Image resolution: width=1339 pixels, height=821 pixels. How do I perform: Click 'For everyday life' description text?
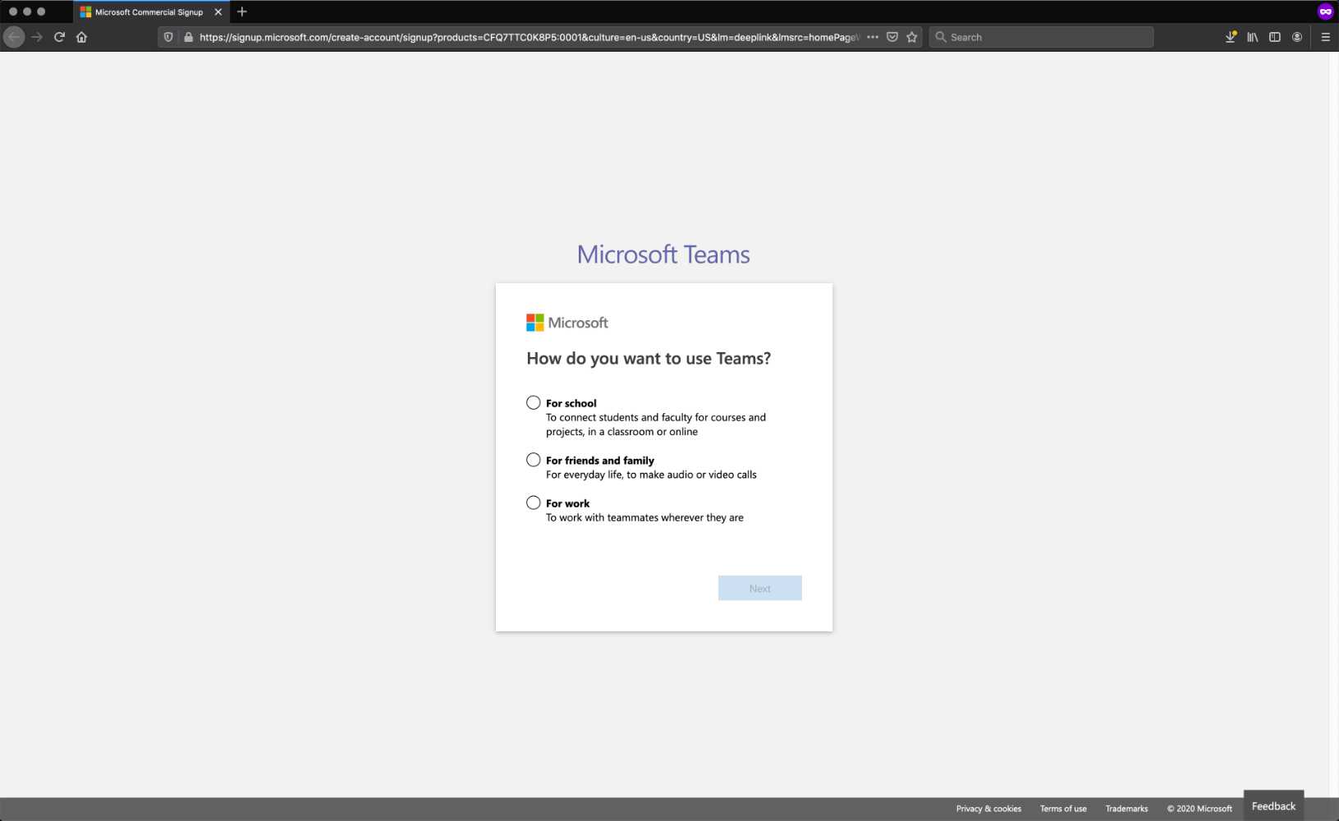(x=651, y=475)
